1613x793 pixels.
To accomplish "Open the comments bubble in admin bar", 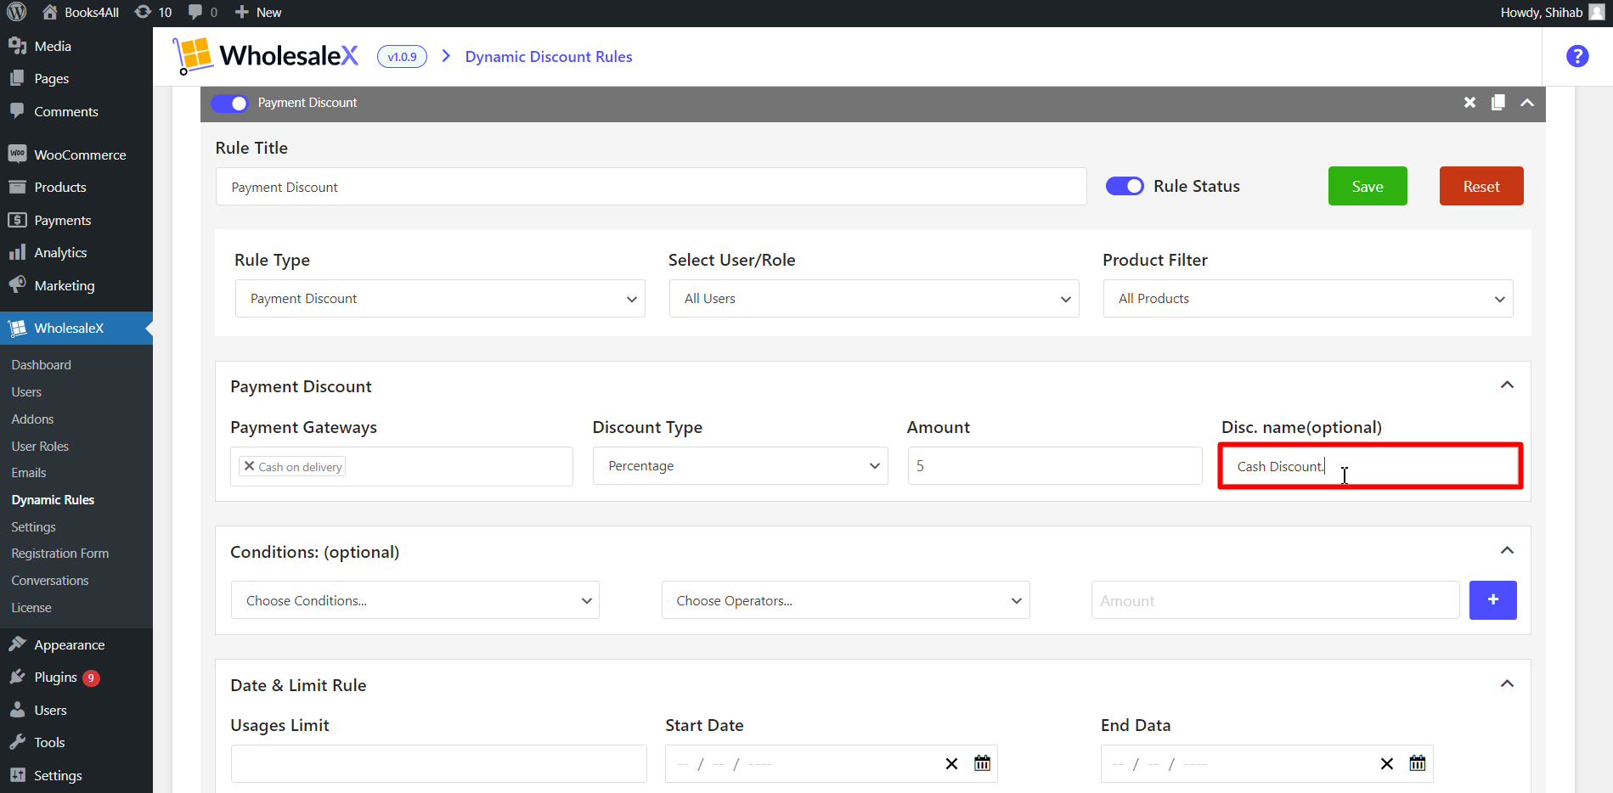I will pyautogui.click(x=203, y=12).
